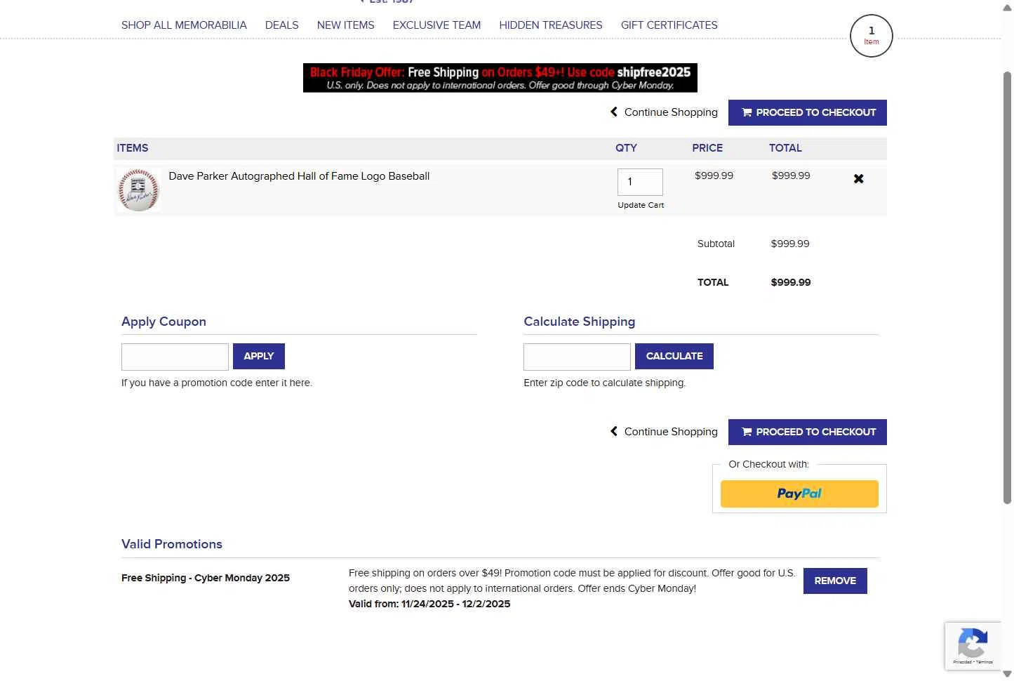
Task: Click the Subtotal label
Action: 716,244
